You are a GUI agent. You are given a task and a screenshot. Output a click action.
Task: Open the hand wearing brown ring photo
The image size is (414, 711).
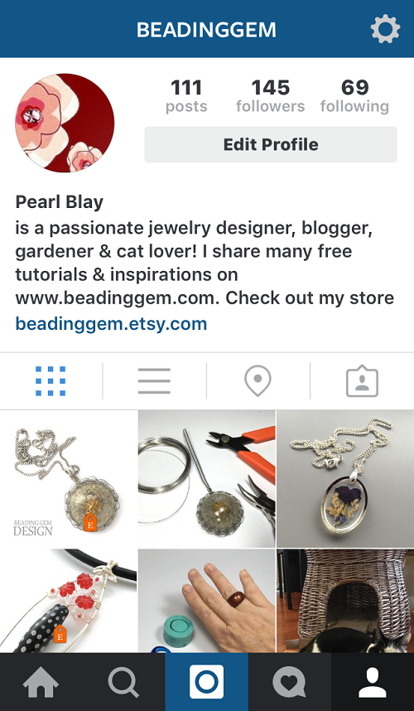[x=206, y=601]
